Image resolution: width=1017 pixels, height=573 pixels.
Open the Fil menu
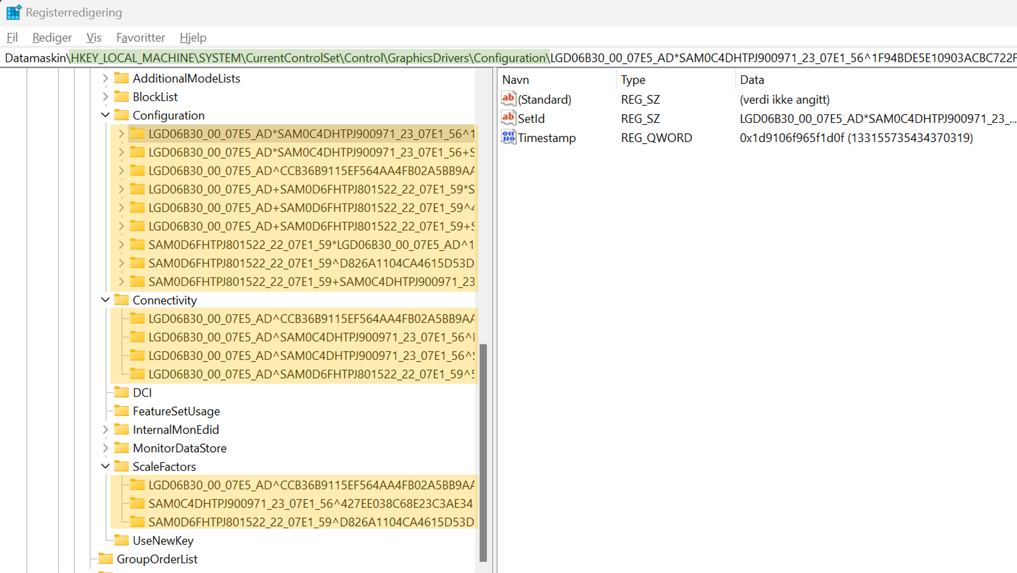click(12, 38)
